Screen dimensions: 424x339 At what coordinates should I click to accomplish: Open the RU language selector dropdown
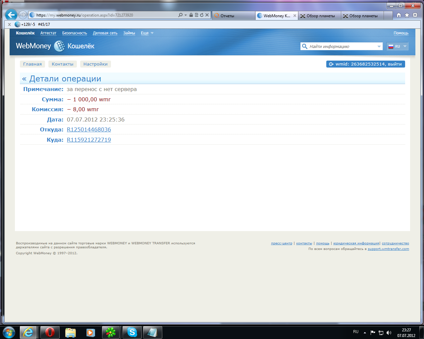point(397,46)
